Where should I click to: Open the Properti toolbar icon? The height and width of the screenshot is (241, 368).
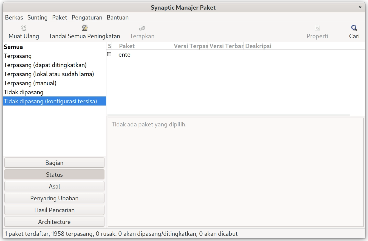[x=317, y=28]
